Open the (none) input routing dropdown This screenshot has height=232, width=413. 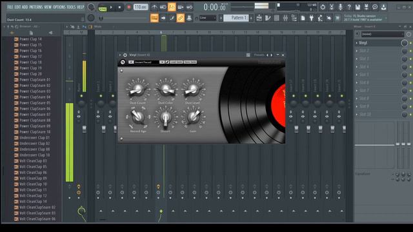[x=383, y=34]
